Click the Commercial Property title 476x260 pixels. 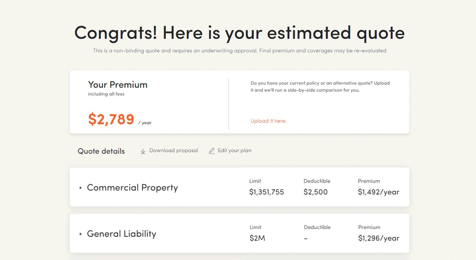pyautogui.click(x=132, y=188)
